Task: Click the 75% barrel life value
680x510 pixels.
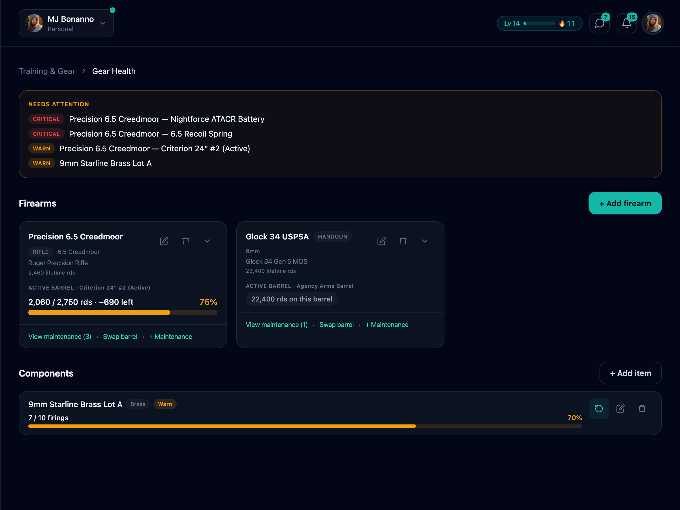Action: tap(208, 302)
